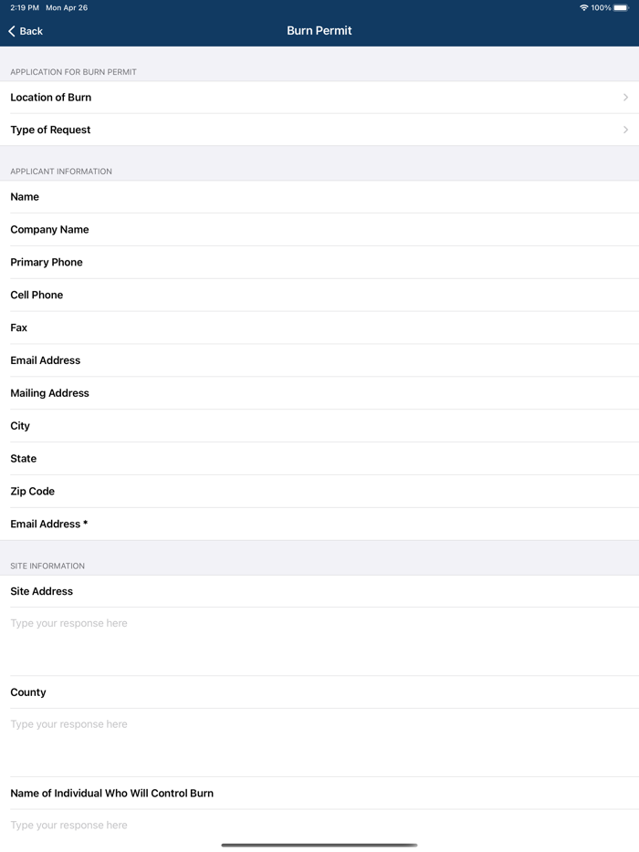Viewport: 639px width, 852px height.
Task: Tap the battery indicator icon
Action: pos(623,7)
